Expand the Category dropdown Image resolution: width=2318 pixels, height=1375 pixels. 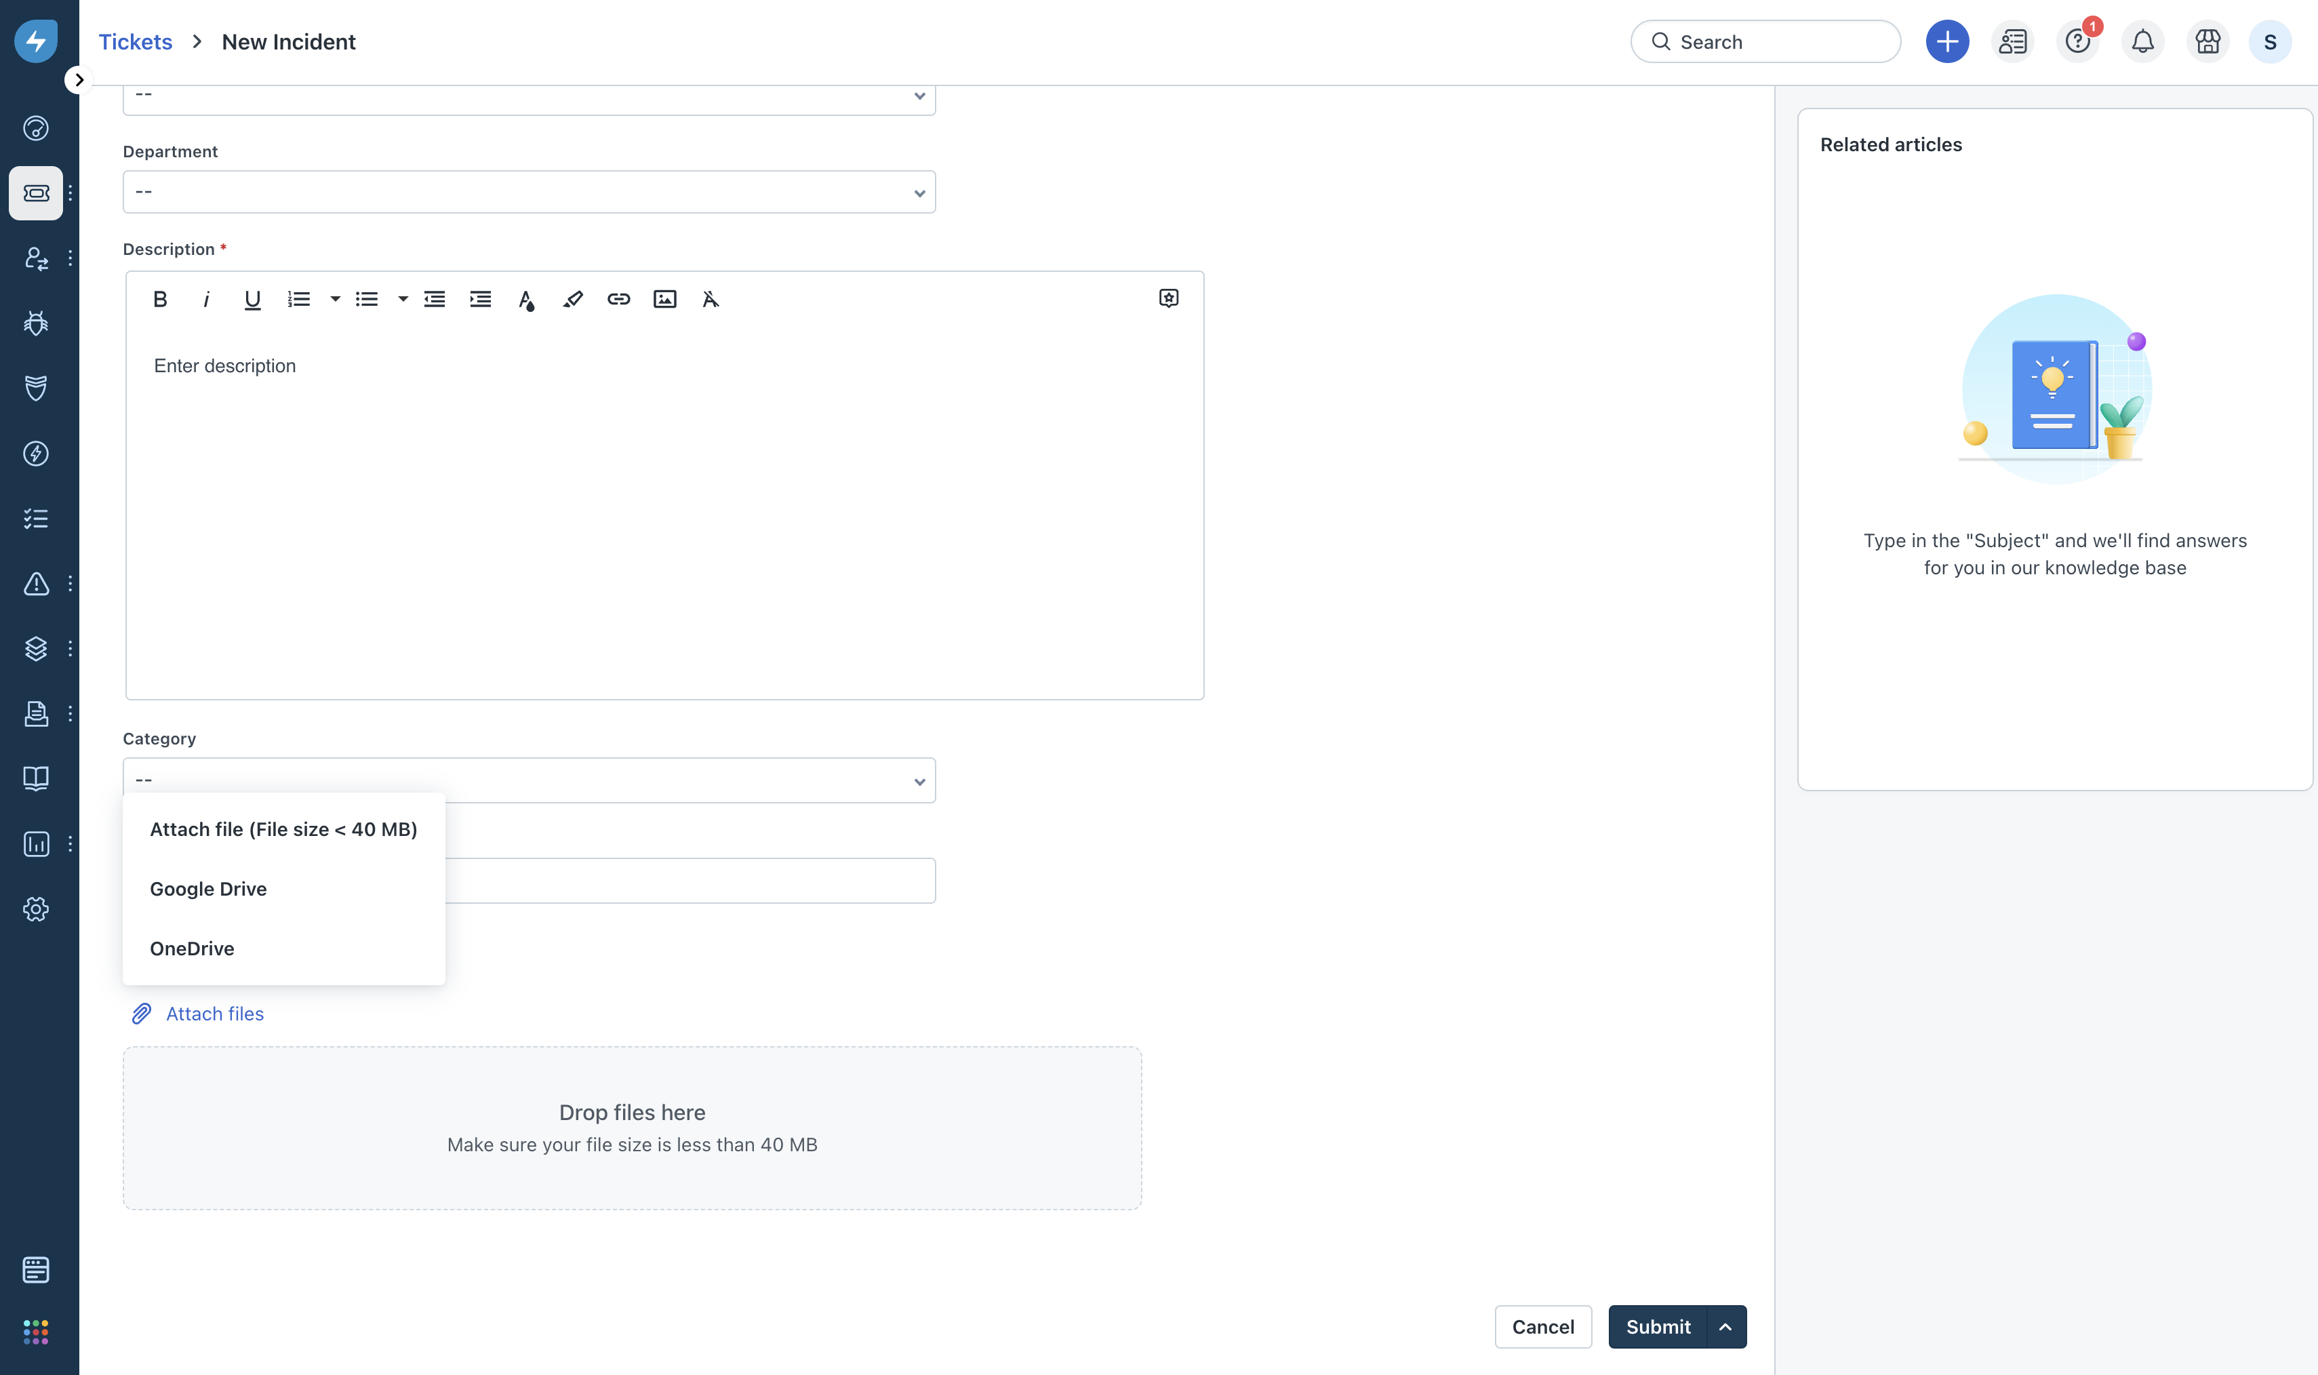click(529, 780)
